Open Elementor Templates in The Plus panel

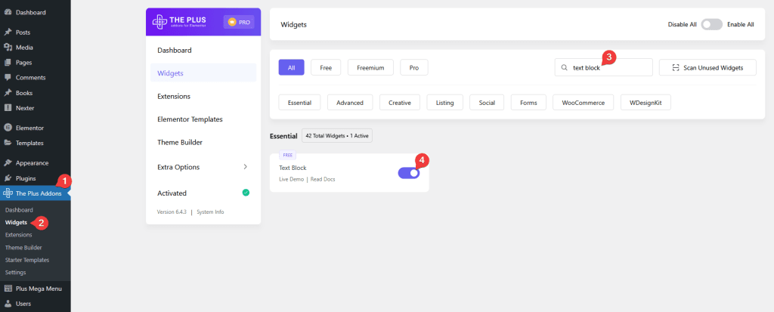pos(190,119)
